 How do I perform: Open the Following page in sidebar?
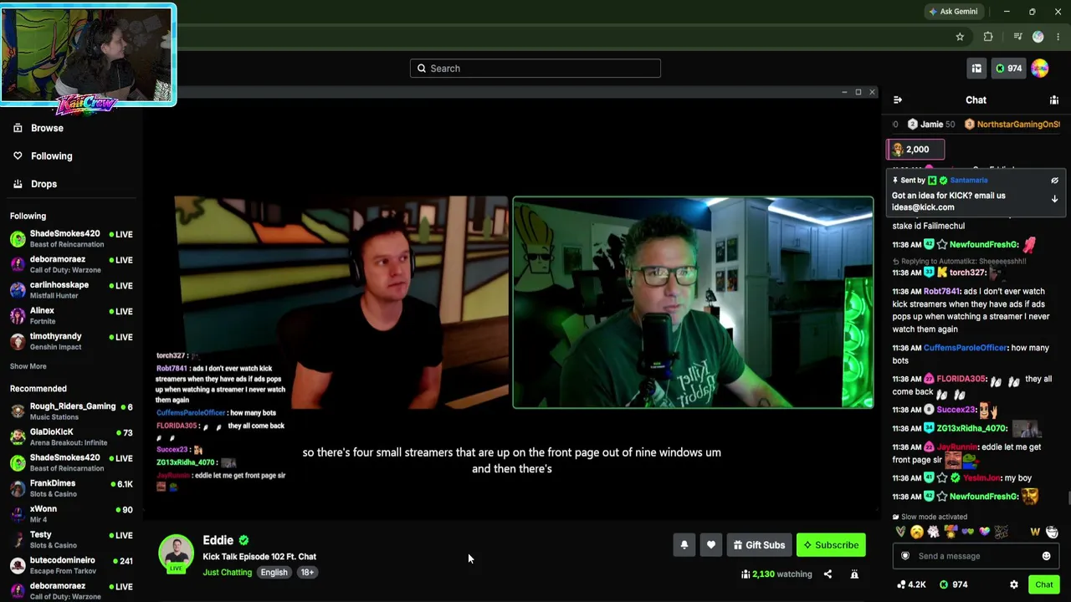[x=51, y=156]
